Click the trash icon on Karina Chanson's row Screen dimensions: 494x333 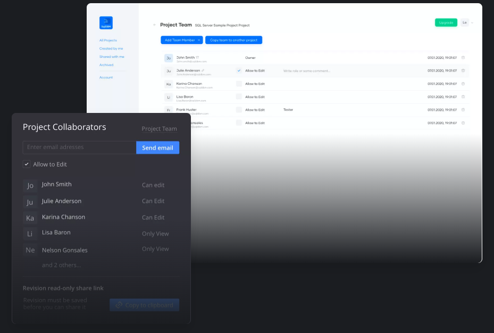463,84
